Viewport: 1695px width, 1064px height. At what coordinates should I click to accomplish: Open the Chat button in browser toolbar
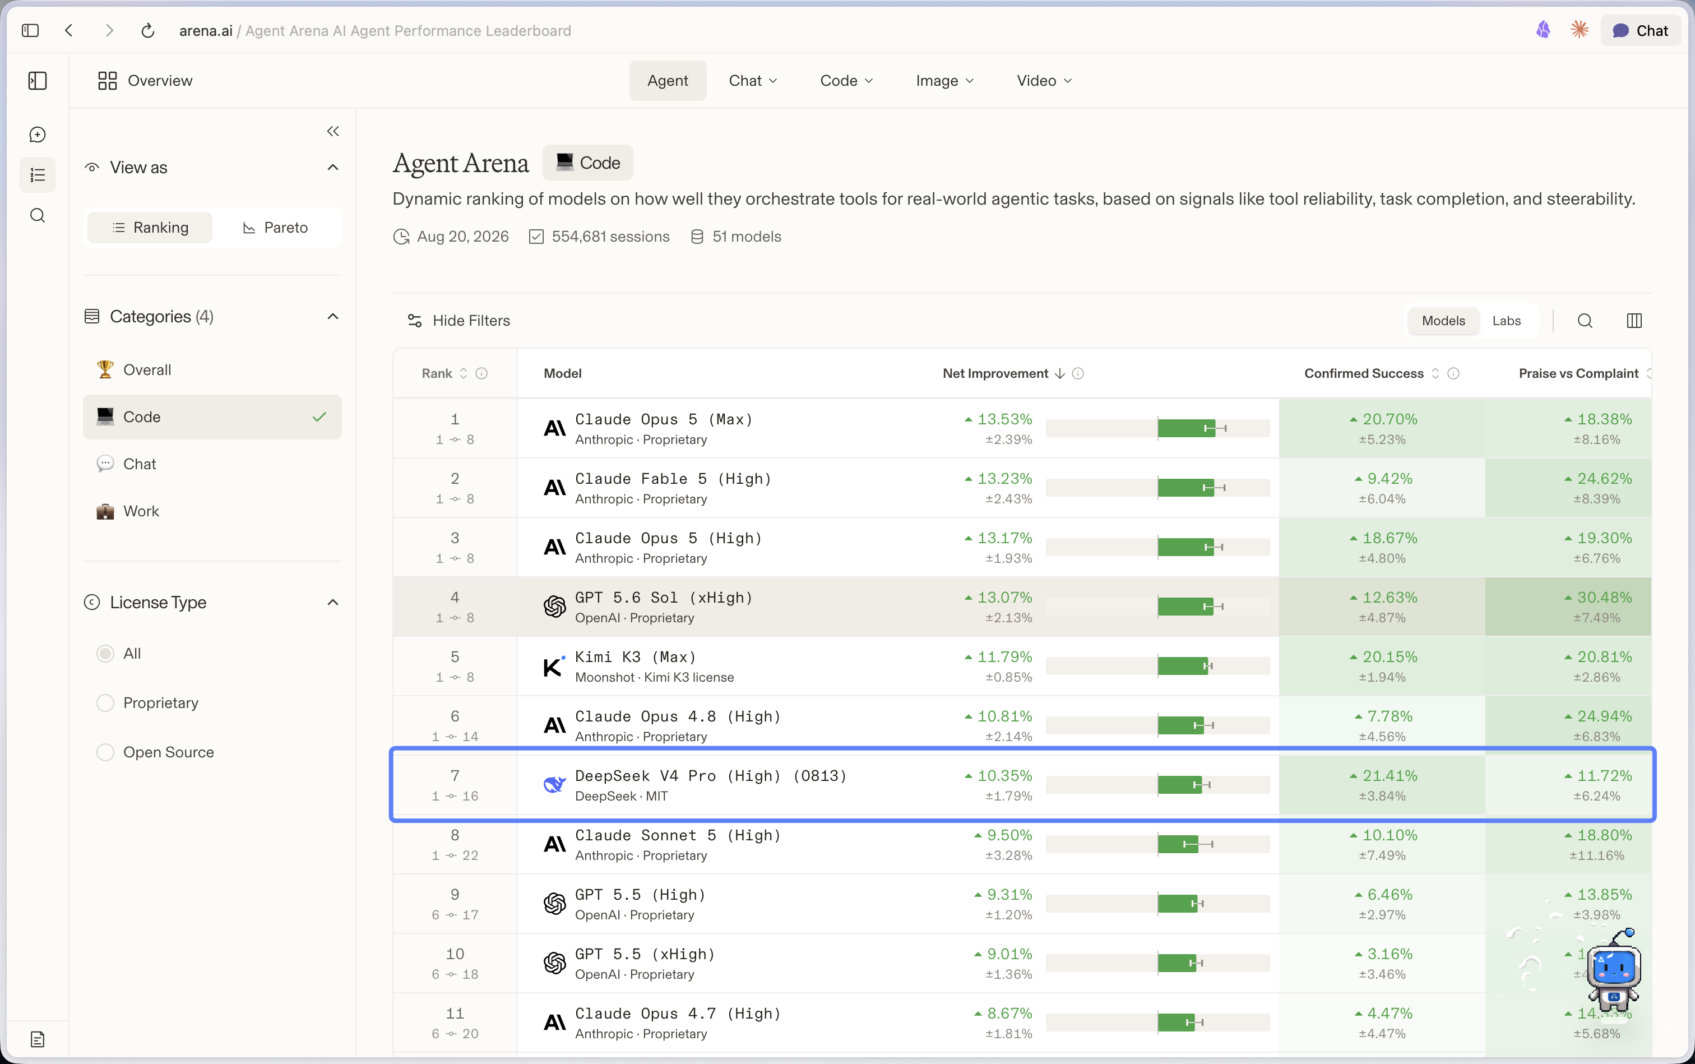tap(1640, 31)
